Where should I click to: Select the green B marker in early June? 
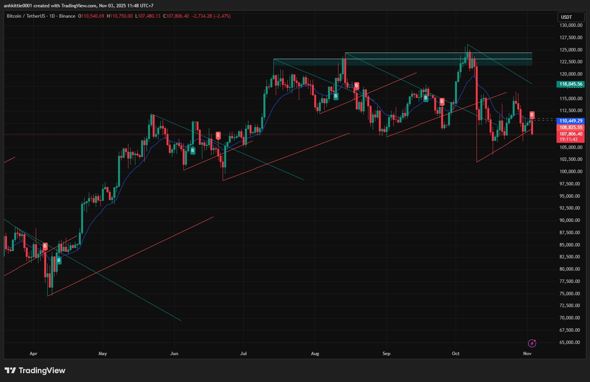pos(193,151)
